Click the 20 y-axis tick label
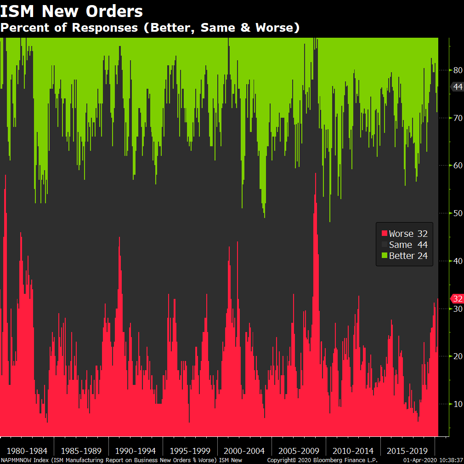464x464 pixels. 458,356
